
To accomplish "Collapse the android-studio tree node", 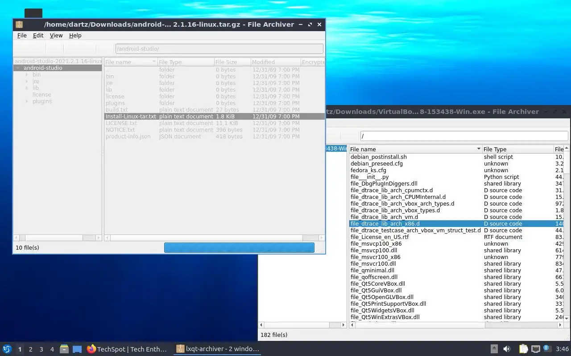I will 18,68.
